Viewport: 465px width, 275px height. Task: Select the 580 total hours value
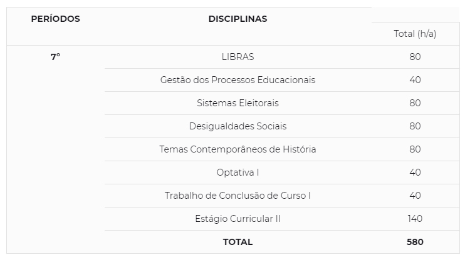415,242
